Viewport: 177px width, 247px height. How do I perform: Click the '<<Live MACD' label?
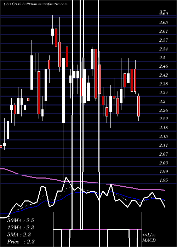(x=149, y=238)
